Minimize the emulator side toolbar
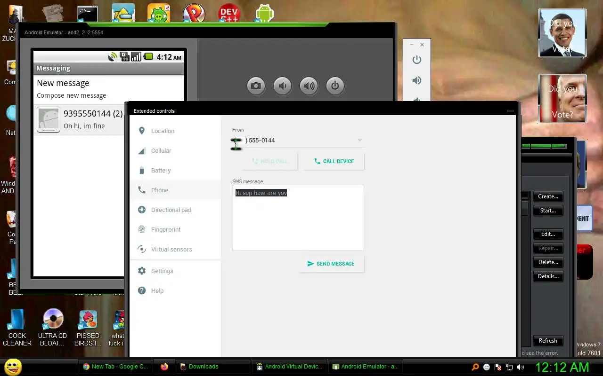This screenshot has width=603, height=376. [x=412, y=45]
